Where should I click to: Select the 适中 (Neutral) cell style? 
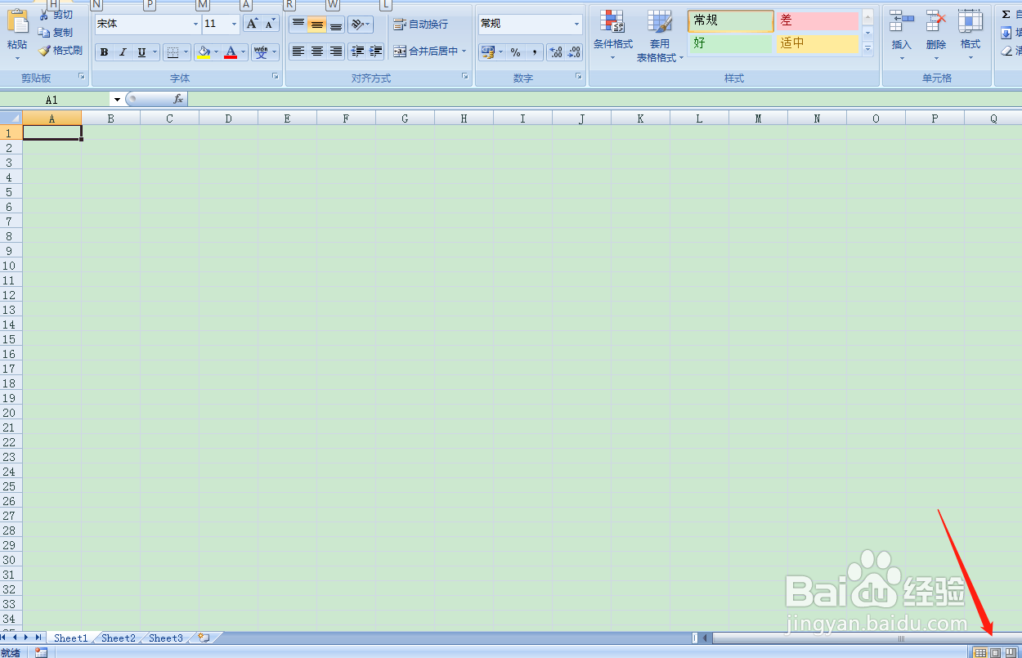(x=817, y=43)
